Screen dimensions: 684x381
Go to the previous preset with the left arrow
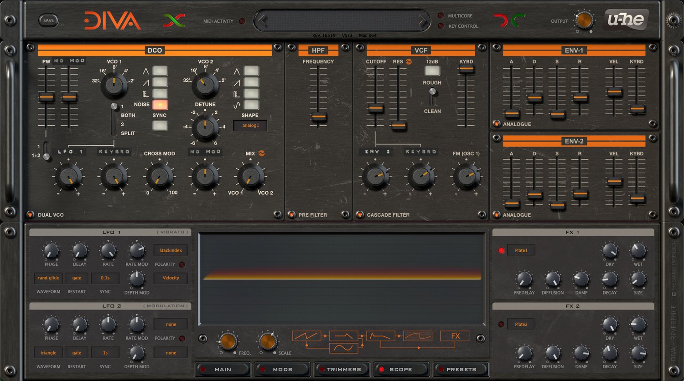pos(262,20)
